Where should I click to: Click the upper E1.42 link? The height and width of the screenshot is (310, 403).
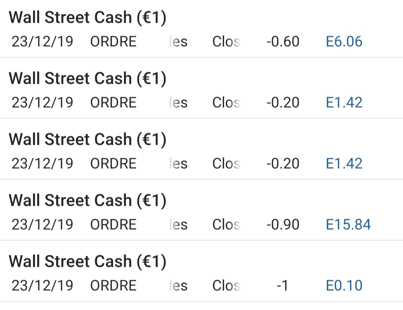point(344,102)
